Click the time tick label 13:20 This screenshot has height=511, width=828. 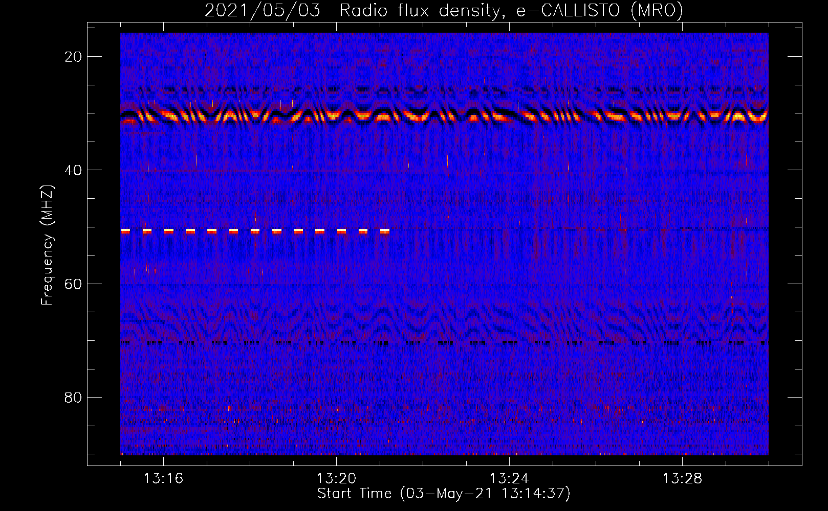336,478
